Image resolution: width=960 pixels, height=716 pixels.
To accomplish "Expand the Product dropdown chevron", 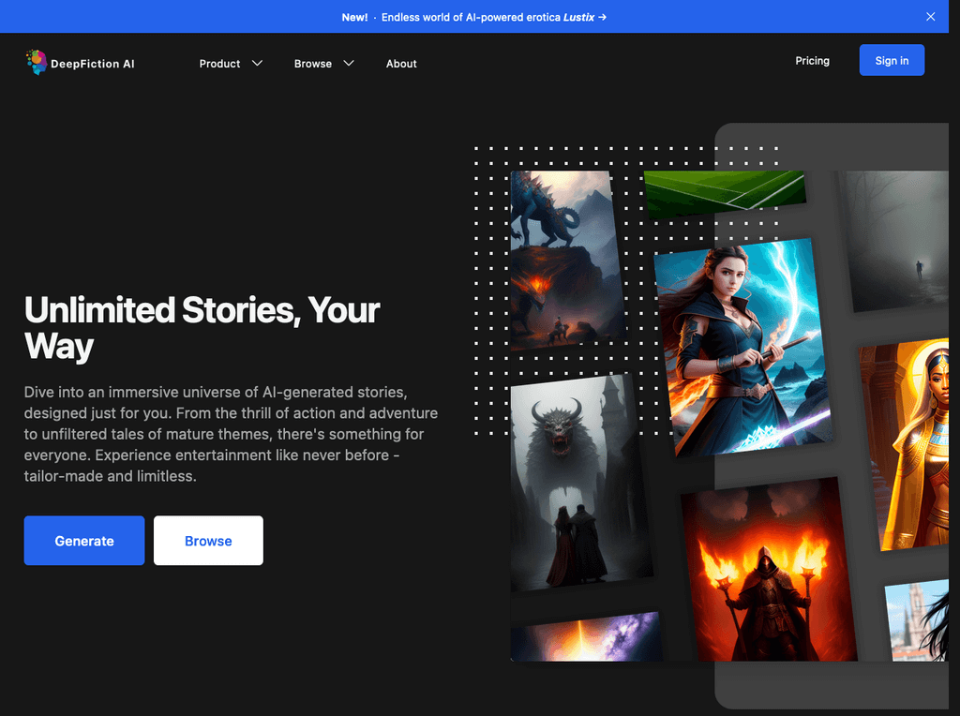I will pos(257,63).
